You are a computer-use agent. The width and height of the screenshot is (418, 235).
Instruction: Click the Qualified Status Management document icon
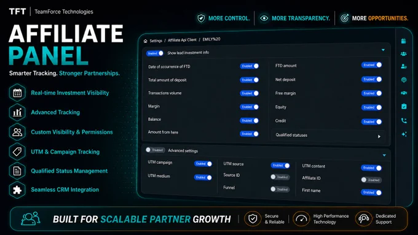[17, 171]
